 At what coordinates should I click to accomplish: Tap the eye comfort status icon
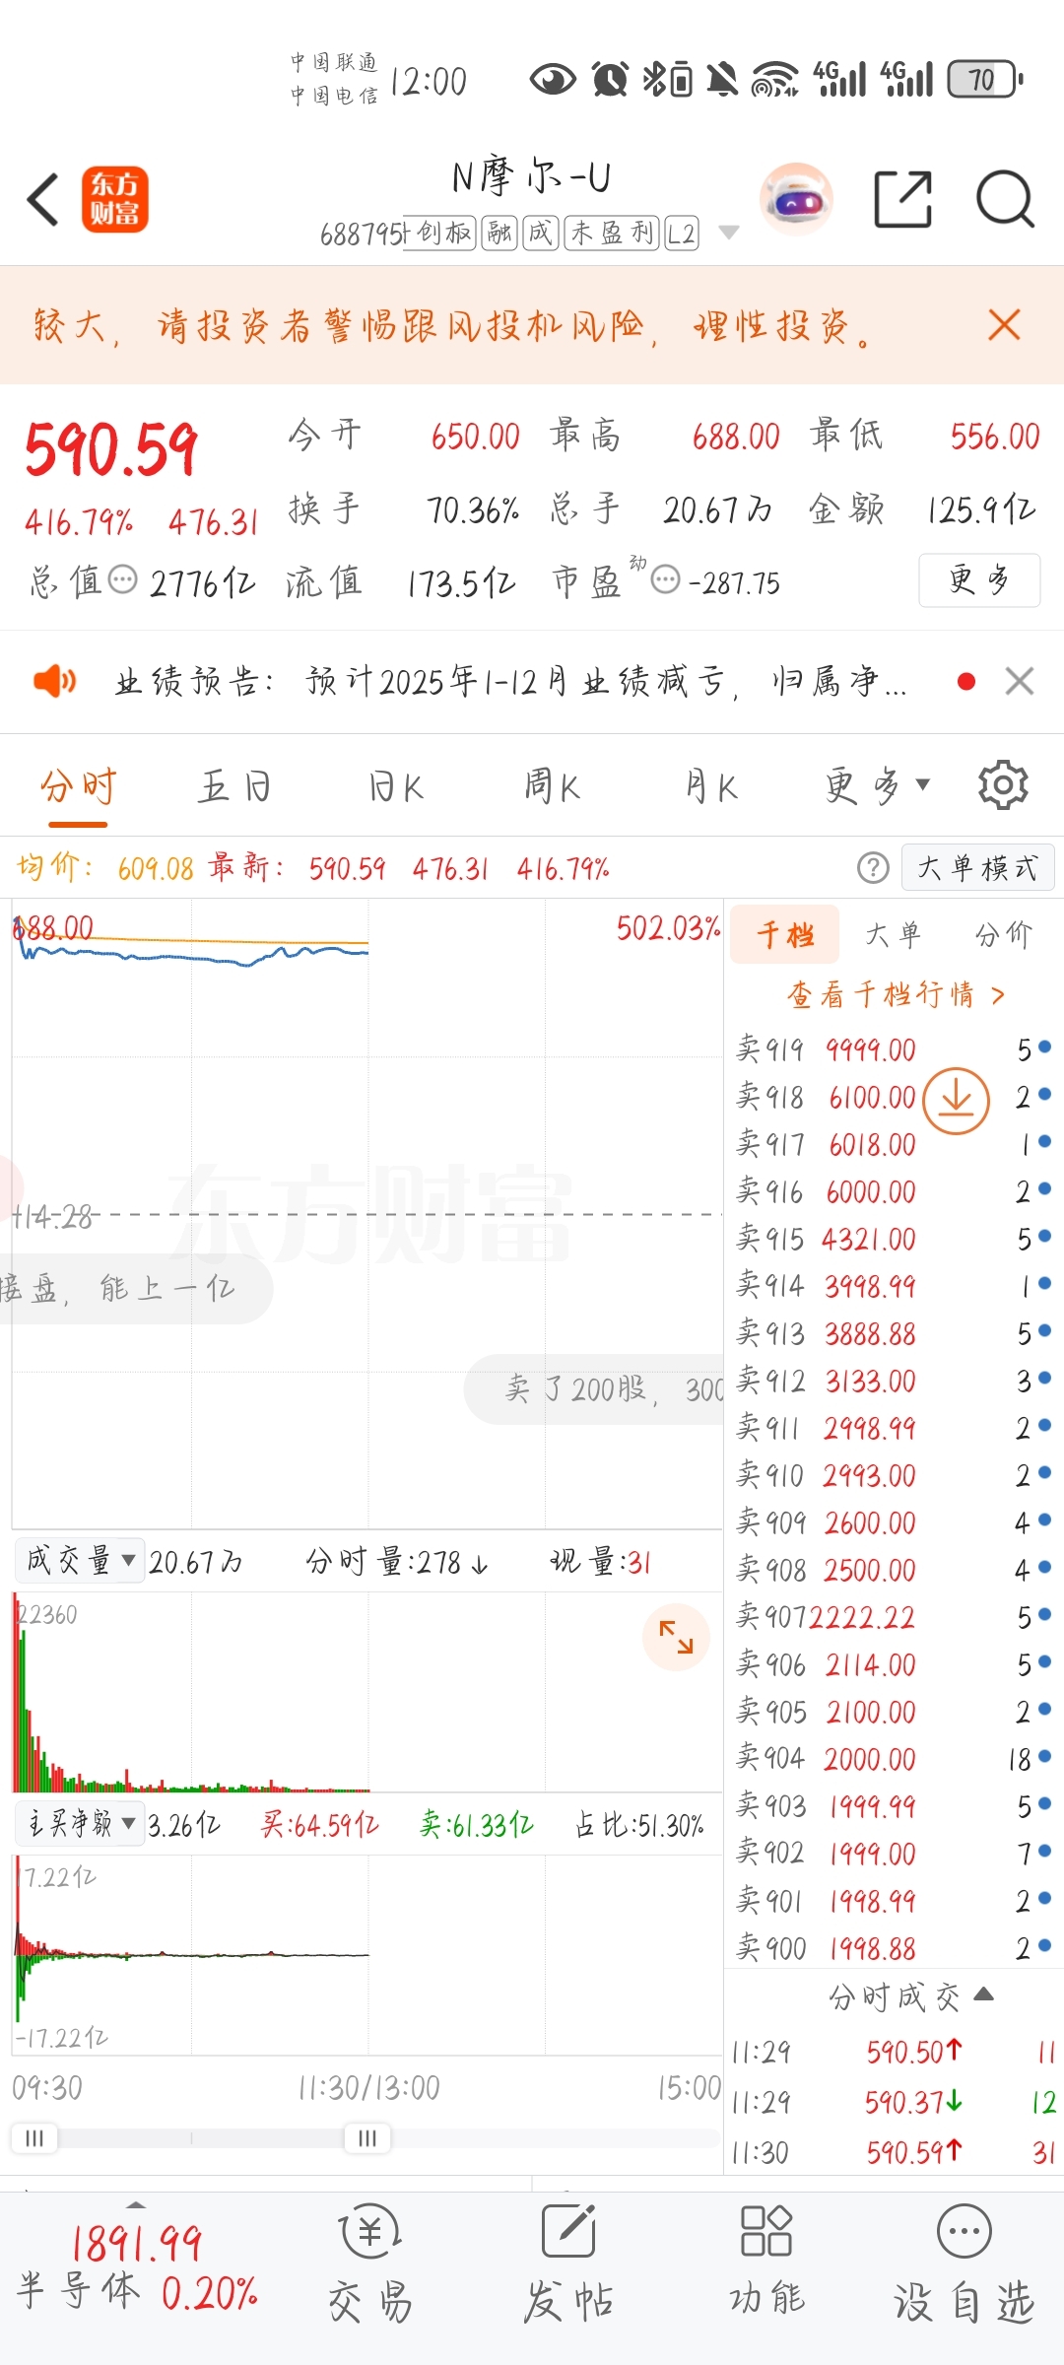(x=553, y=80)
